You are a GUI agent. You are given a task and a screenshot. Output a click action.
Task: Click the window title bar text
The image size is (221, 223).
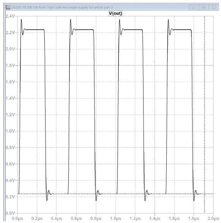tap(62, 7)
